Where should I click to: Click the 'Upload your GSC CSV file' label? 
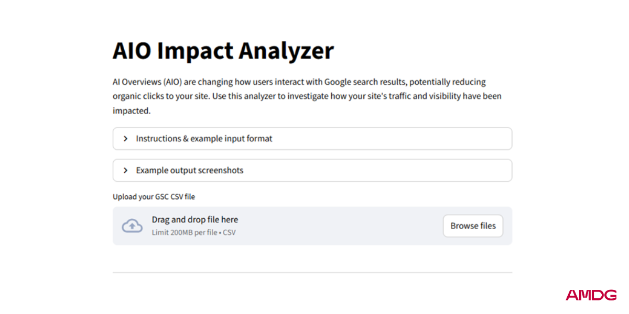click(154, 197)
